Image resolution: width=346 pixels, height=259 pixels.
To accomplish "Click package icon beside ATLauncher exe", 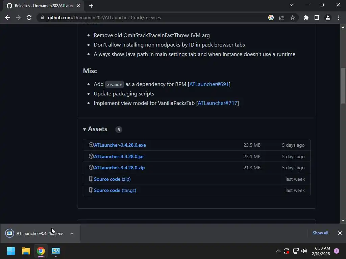I will point(91,145).
